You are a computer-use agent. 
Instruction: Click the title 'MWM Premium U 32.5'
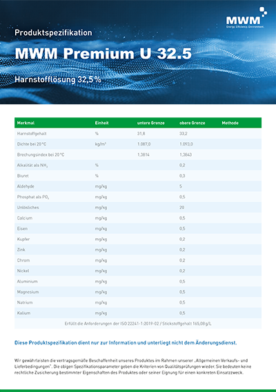pyautogui.click(x=103, y=53)
